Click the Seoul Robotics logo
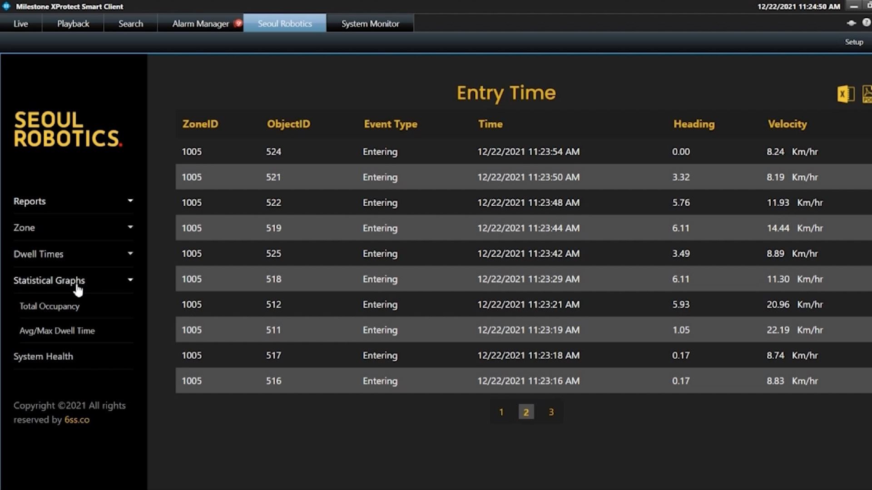 [68, 129]
